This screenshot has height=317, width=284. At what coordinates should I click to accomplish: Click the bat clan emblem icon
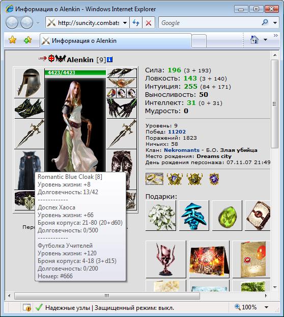[61, 59]
